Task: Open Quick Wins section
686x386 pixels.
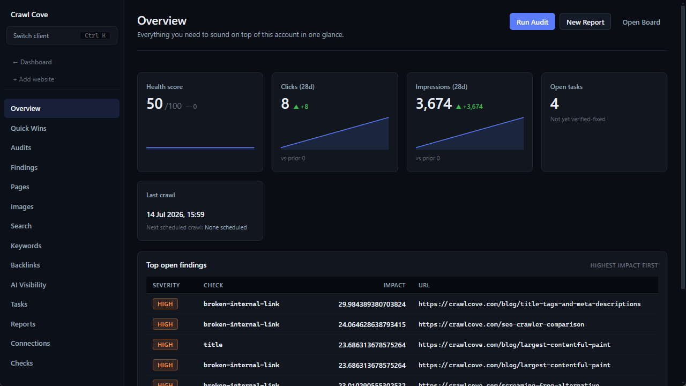Action: point(62,128)
